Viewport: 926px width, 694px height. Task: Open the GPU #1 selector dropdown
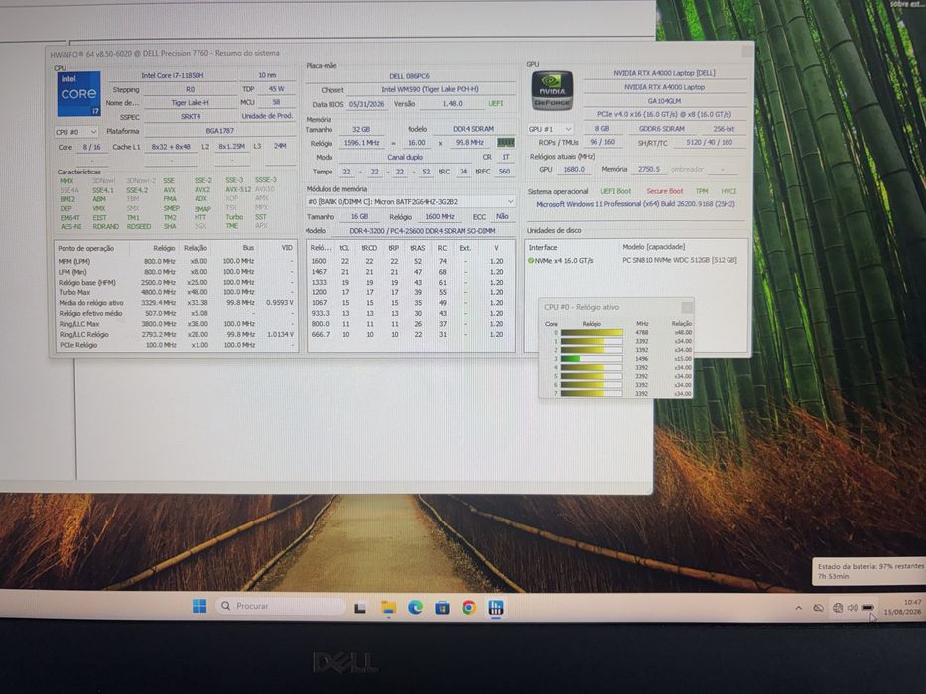(551, 129)
